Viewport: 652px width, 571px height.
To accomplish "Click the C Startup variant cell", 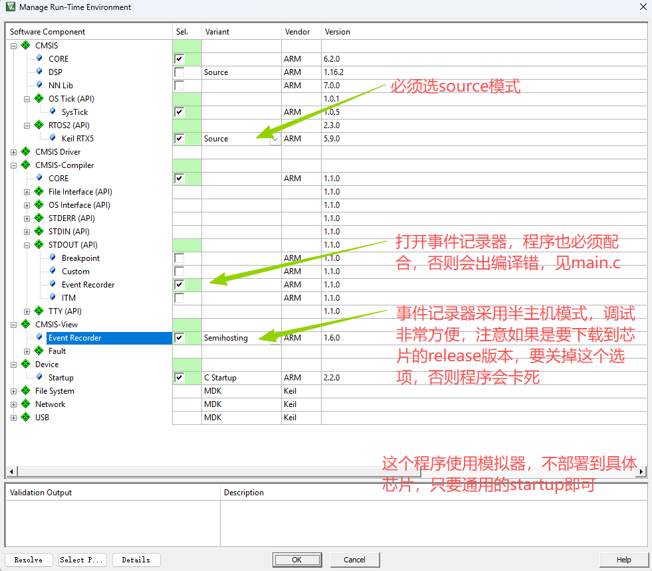I will (241, 378).
